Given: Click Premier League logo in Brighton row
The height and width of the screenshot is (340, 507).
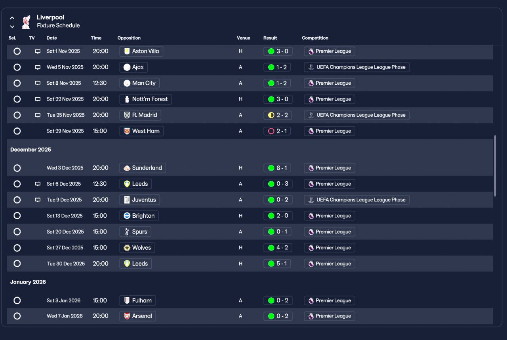Looking at the screenshot, I should click(x=311, y=216).
